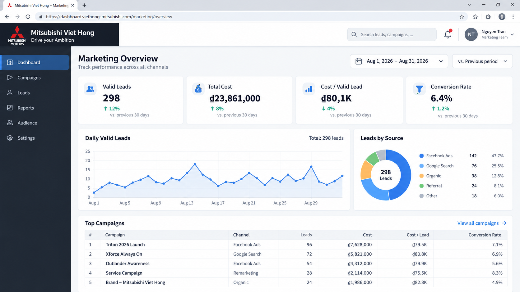Click the site padlock icon in address bar

pyautogui.click(x=40, y=17)
